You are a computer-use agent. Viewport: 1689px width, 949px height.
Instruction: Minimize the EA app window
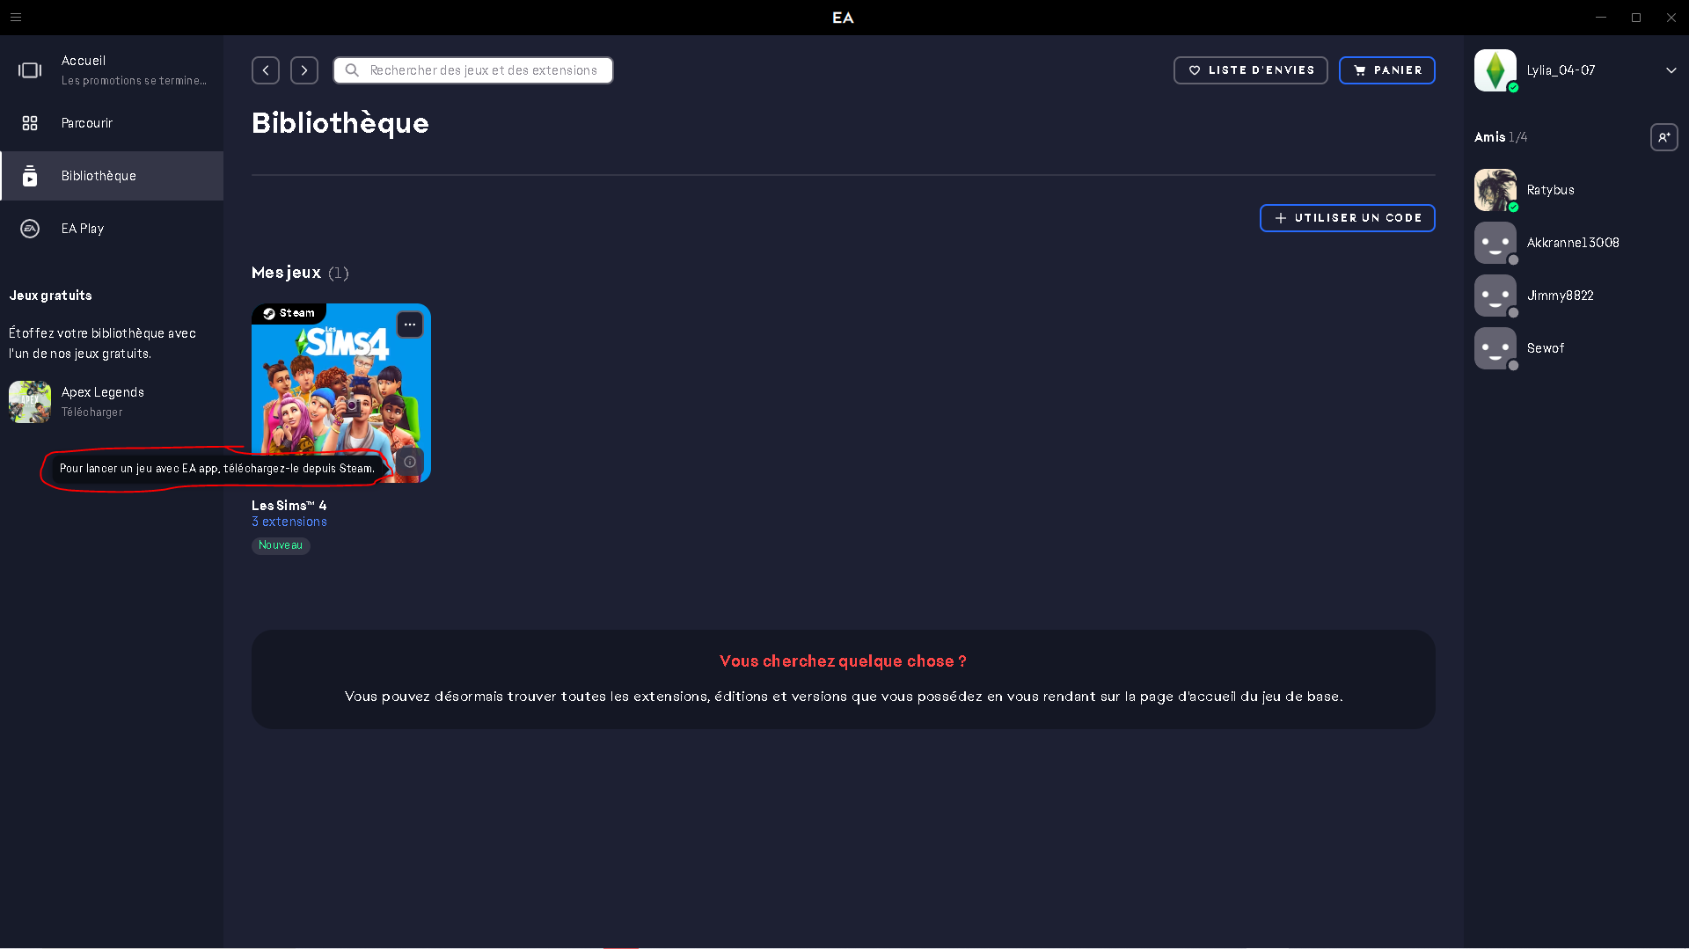(x=1601, y=18)
